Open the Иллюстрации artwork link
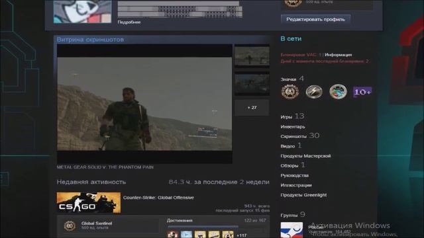Viewport: 424px width, 238px height. pyautogui.click(x=296, y=185)
